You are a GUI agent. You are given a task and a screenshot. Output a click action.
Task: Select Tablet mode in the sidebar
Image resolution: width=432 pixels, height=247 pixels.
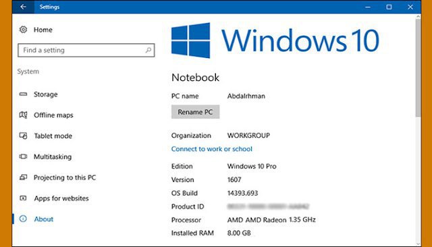(53, 136)
